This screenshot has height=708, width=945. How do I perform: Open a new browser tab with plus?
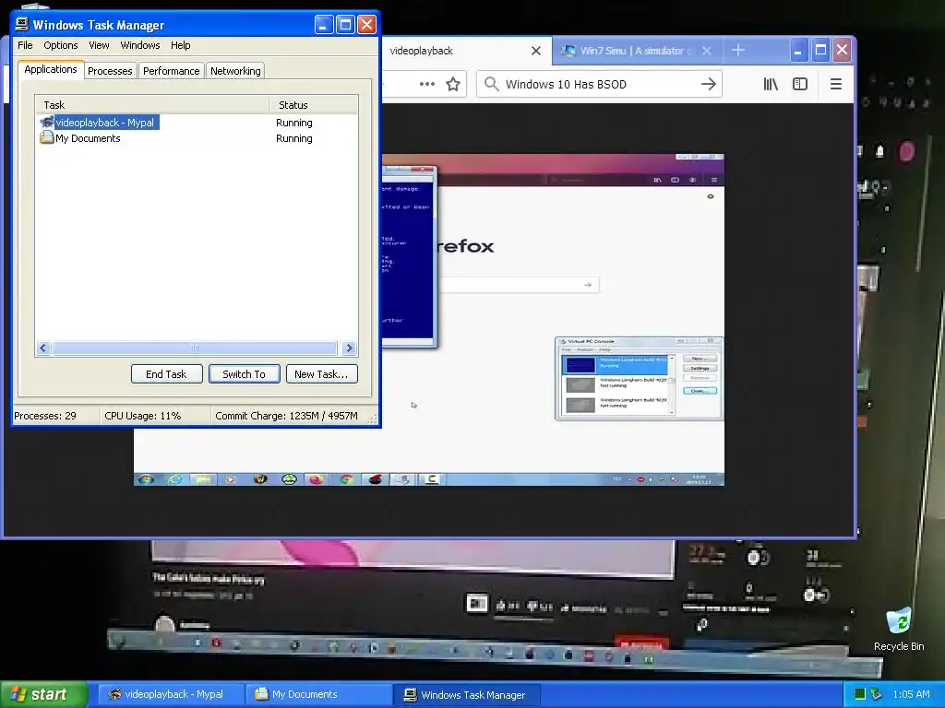(x=738, y=50)
